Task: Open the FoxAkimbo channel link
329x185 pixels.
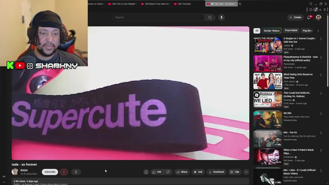Action: tap(289, 157)
